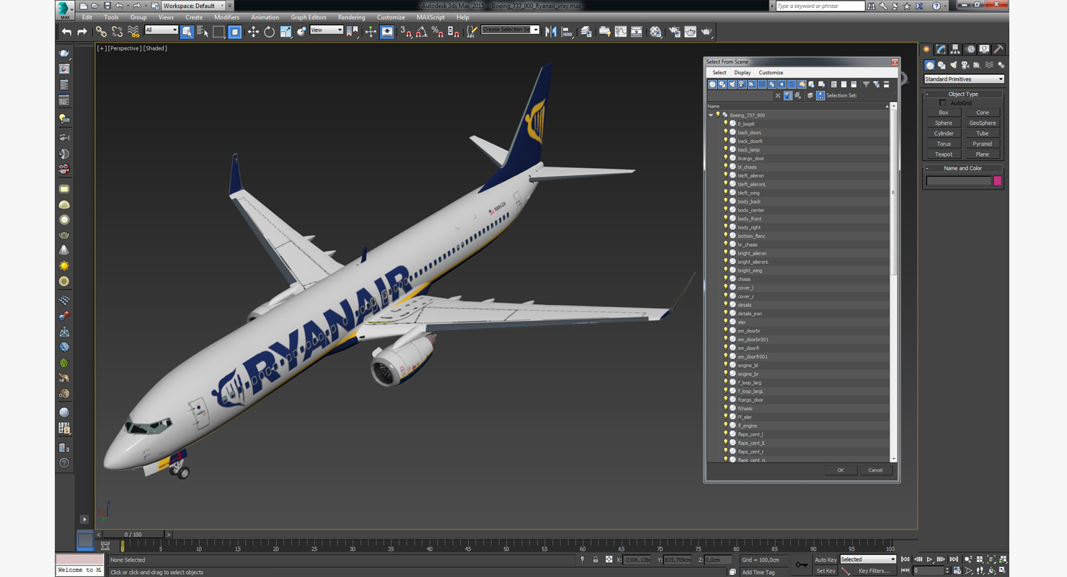Toggle lightbulb visibility for back_doorL

(x=725, y=132)
